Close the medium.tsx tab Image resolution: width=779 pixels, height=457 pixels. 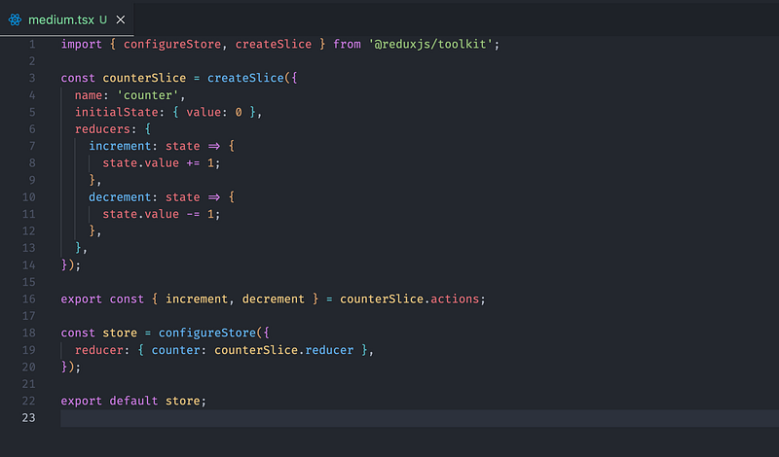[121, 19]
